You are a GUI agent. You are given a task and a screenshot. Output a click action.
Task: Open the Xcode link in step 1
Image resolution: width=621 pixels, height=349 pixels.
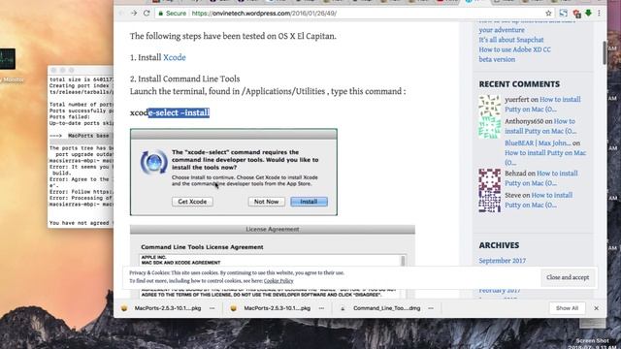[x=175, y=57]
